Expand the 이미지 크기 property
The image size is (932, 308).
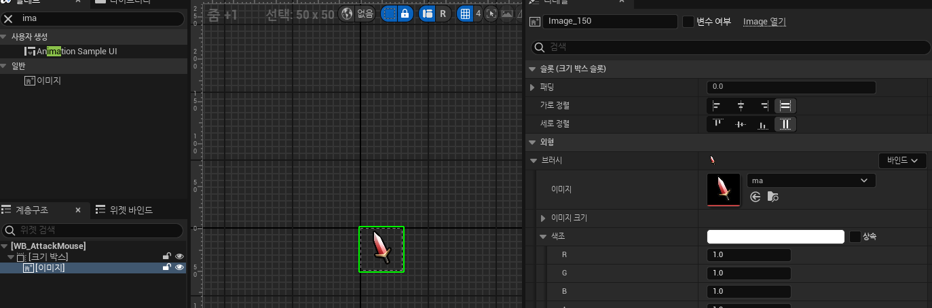pyautogui.click(x=543, y=218)
